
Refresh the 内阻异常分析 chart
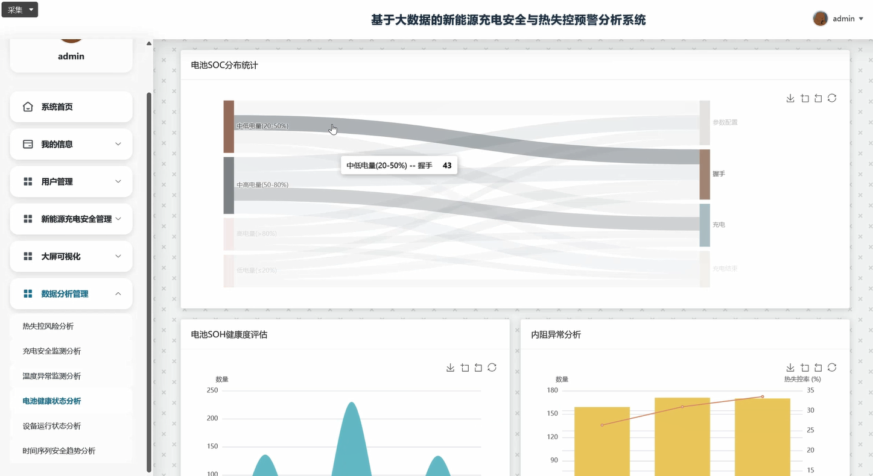pyautogui.click(x=832, y=368)
